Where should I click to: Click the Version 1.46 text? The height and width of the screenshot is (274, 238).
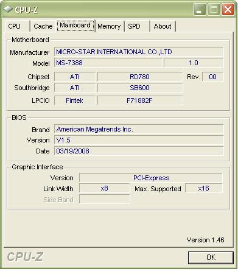click(205, 240)
